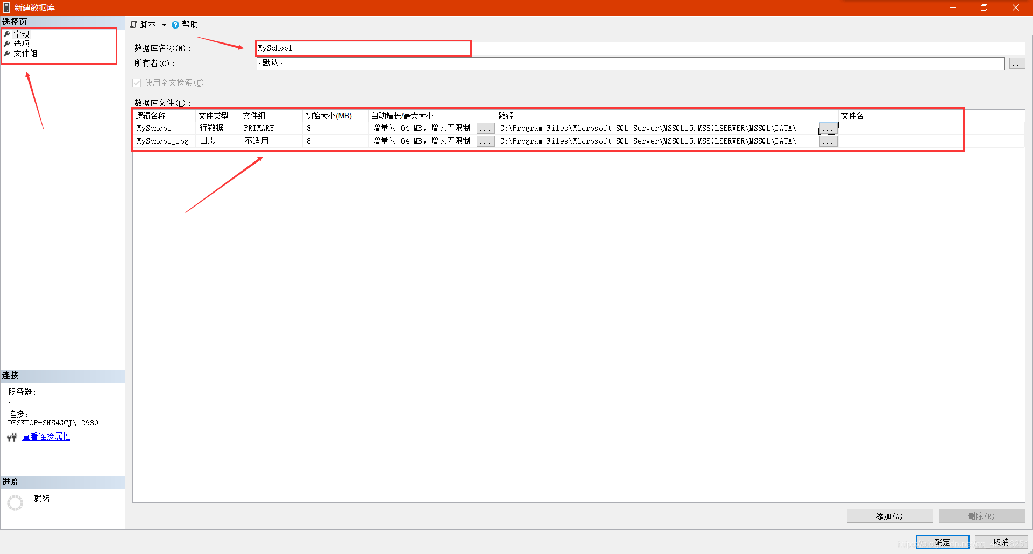Click autogrowth text in MySchool_log row
The image size is (1033, 554).
tap(421, 141)
